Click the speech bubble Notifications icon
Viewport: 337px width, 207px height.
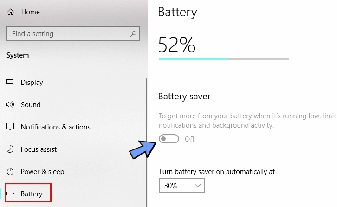click(x=10, y=127)
